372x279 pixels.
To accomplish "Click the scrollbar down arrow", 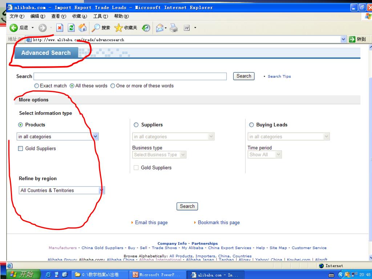I will click(370, 258).
